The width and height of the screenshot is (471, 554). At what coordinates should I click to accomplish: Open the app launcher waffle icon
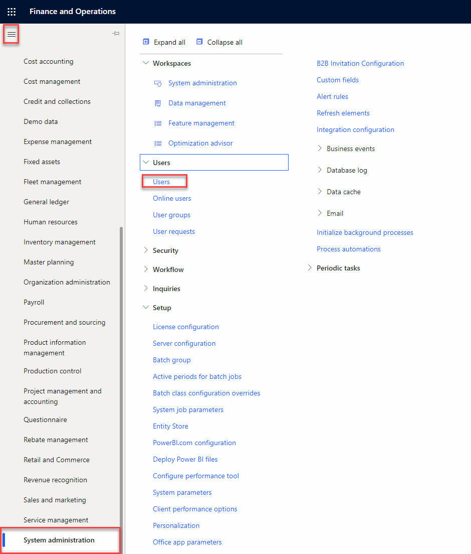pos(12,12)
